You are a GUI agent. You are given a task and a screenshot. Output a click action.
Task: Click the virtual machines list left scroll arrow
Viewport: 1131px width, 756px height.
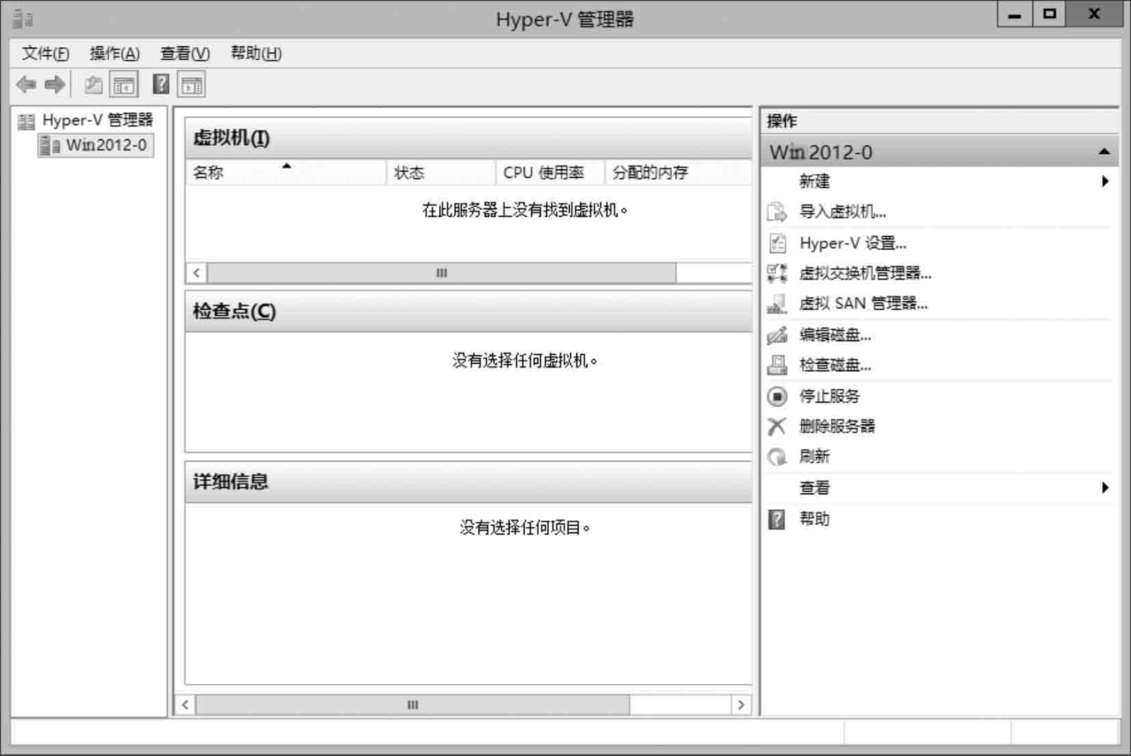196,273
